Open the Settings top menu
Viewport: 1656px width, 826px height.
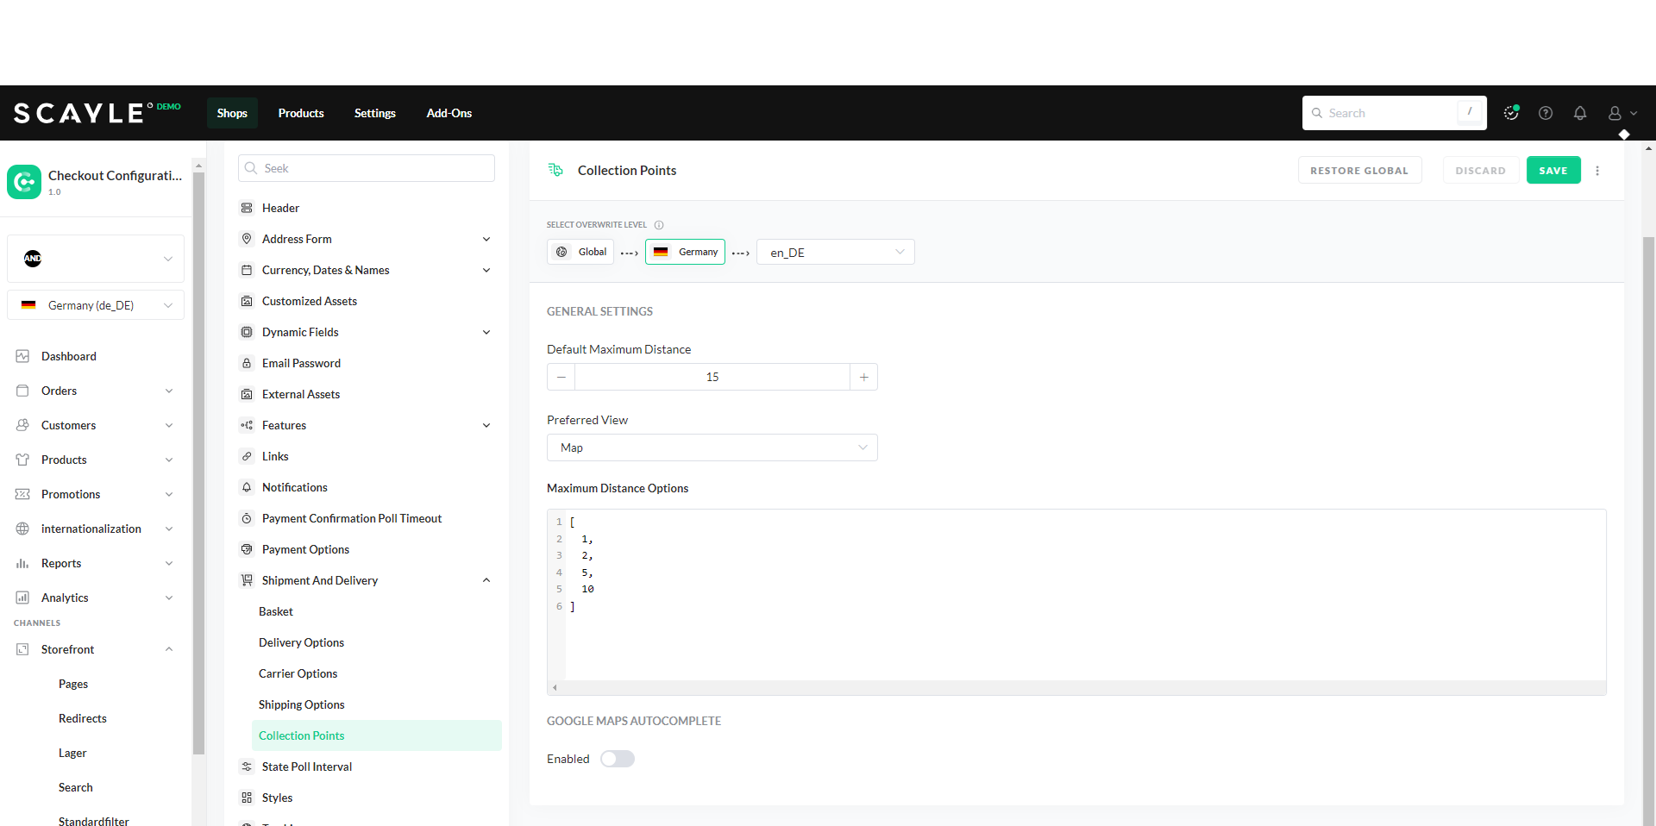point(374,113)
